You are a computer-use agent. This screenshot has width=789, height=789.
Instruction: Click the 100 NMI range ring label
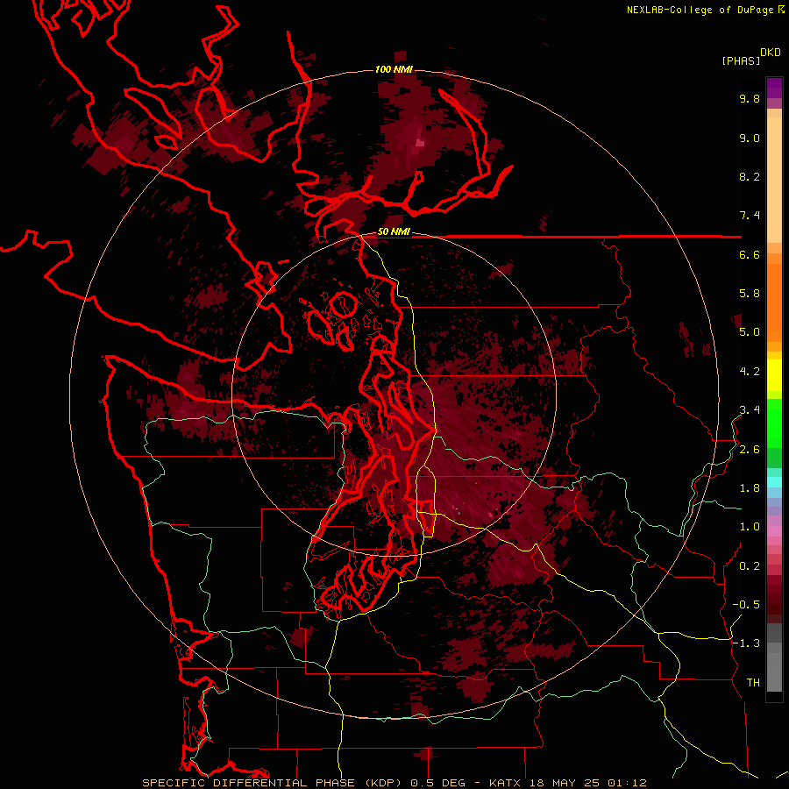[x=394, y=69]
